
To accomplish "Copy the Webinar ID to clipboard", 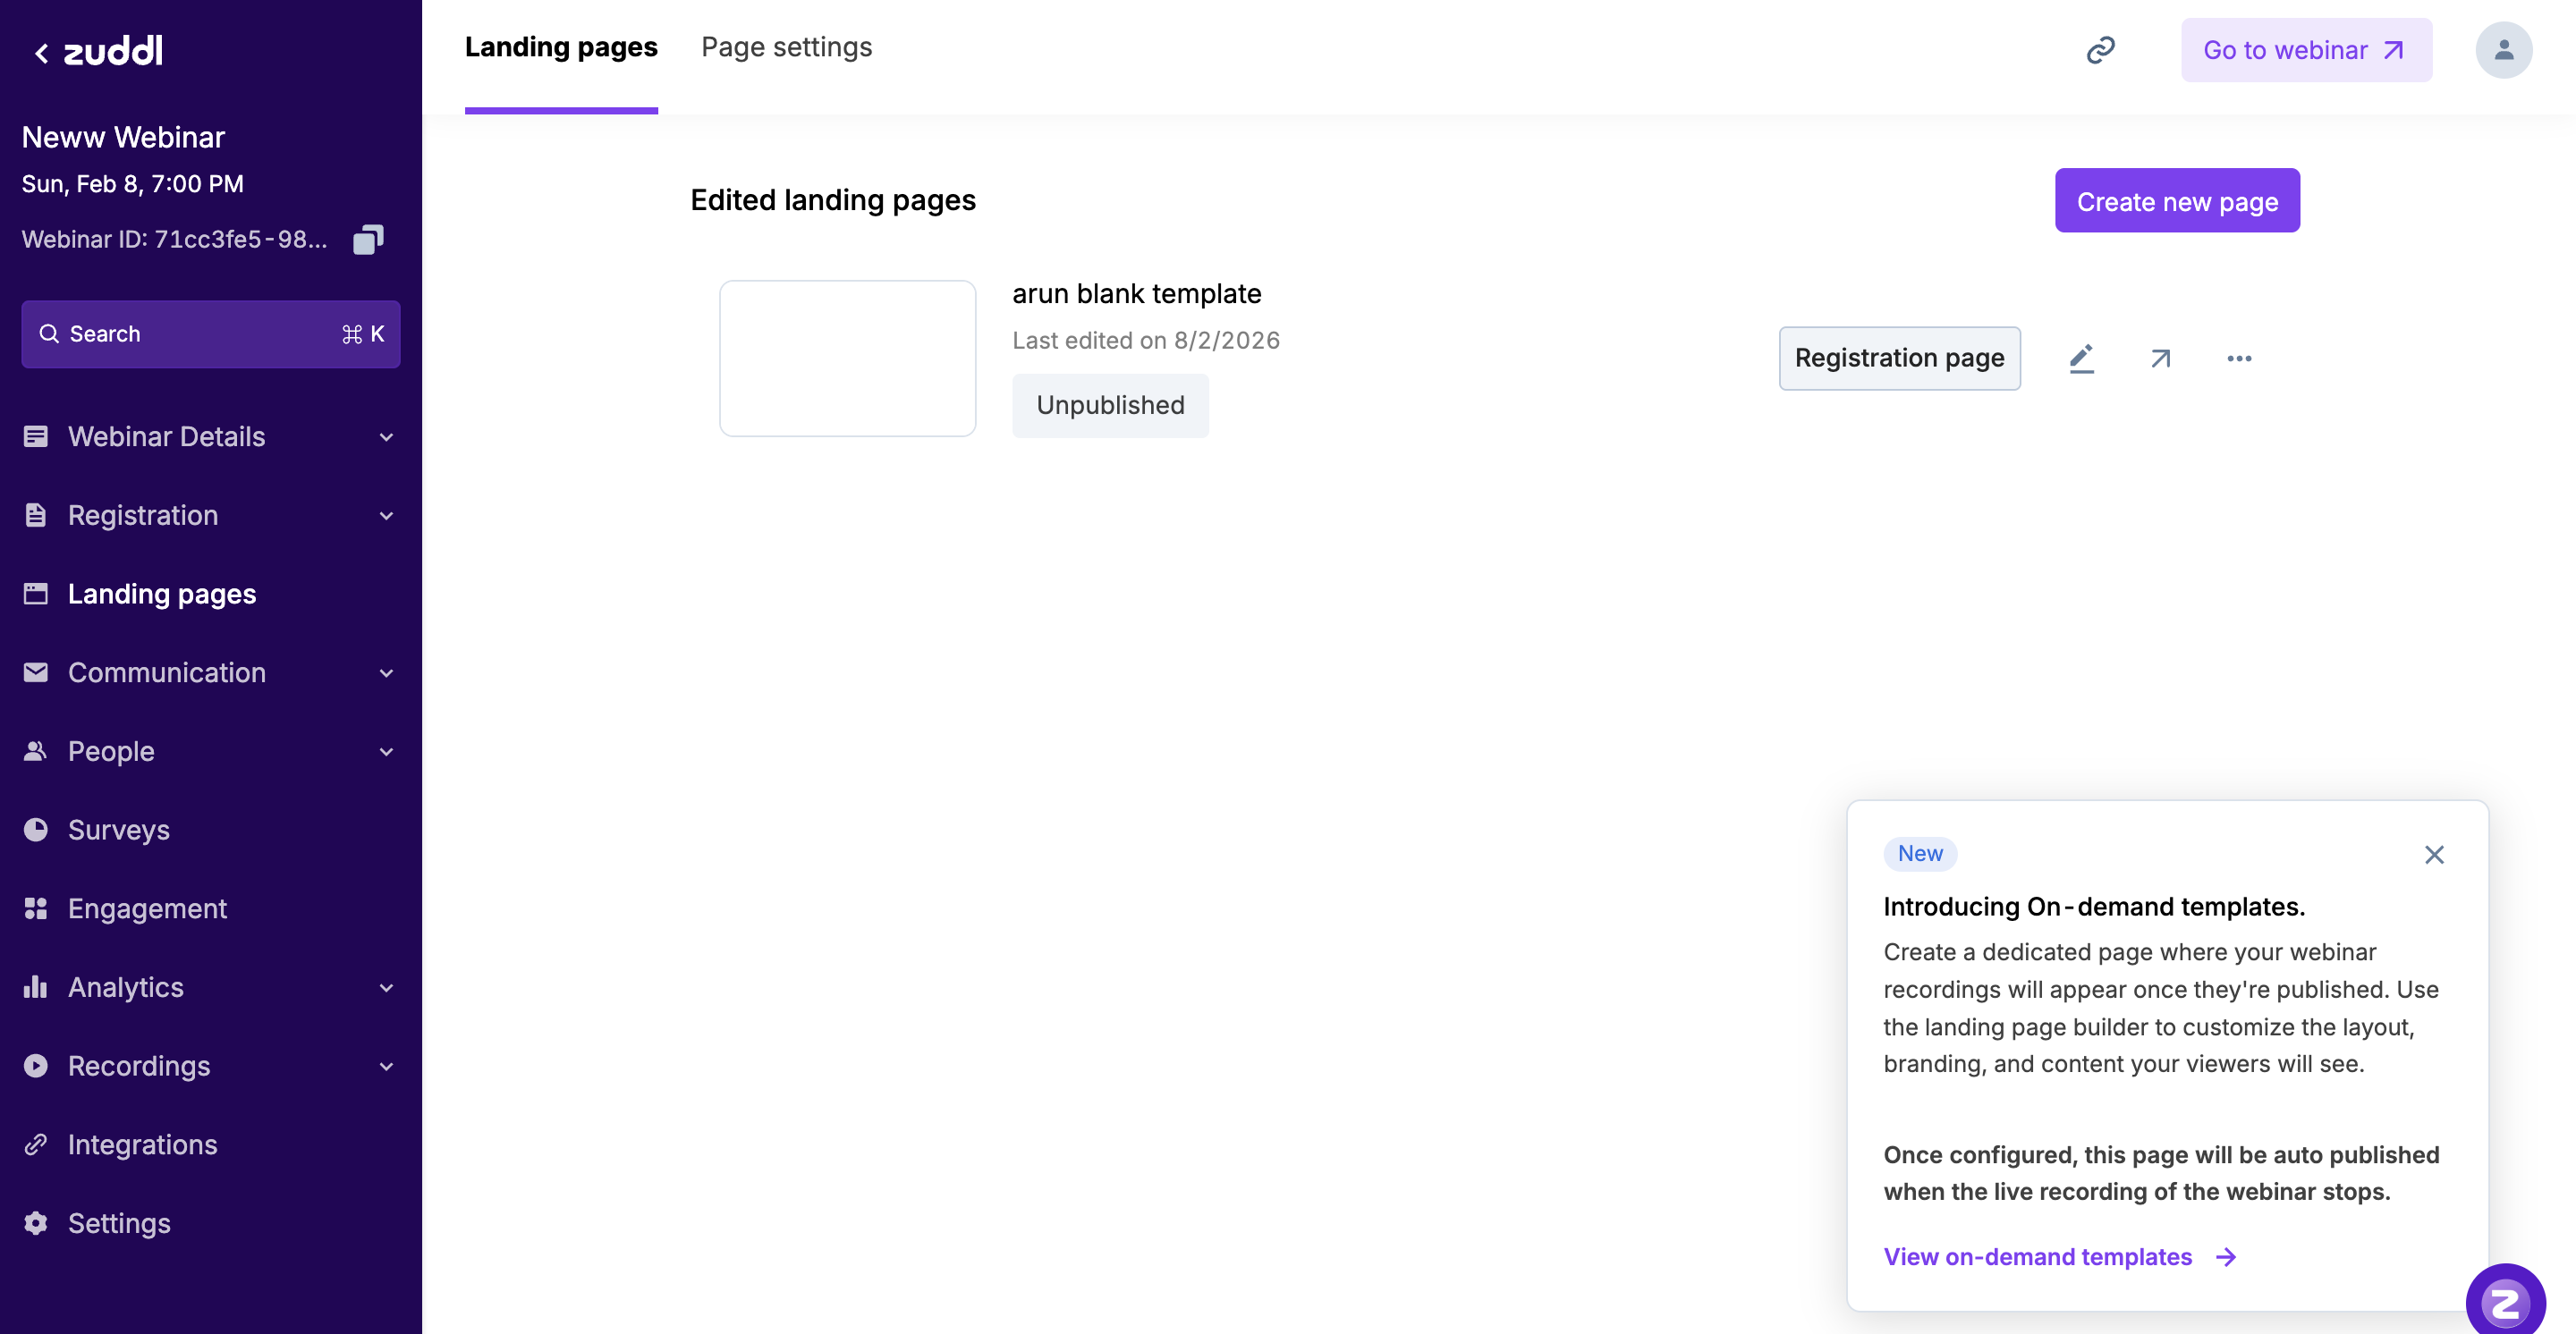I will coord(368,240).
